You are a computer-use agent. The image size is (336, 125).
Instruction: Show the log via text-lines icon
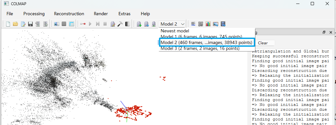tap(193, 24)
